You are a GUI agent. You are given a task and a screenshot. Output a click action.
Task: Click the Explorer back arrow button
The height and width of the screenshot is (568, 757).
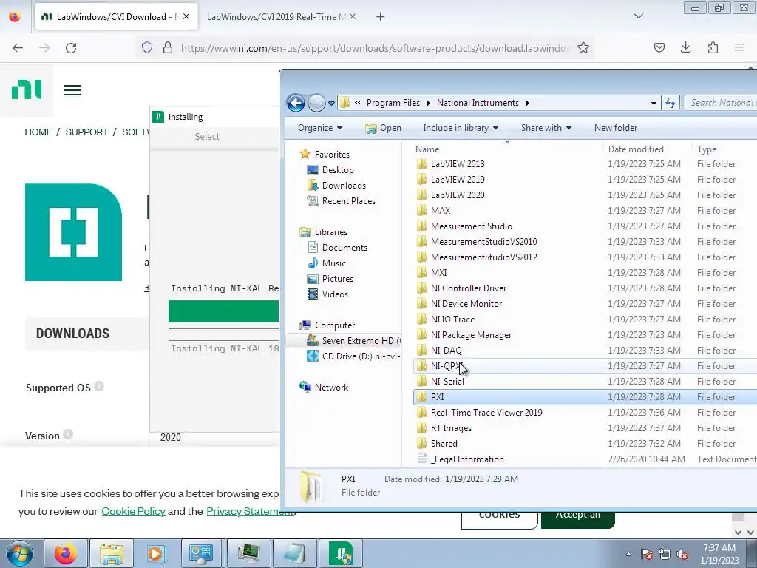[296, 103]
